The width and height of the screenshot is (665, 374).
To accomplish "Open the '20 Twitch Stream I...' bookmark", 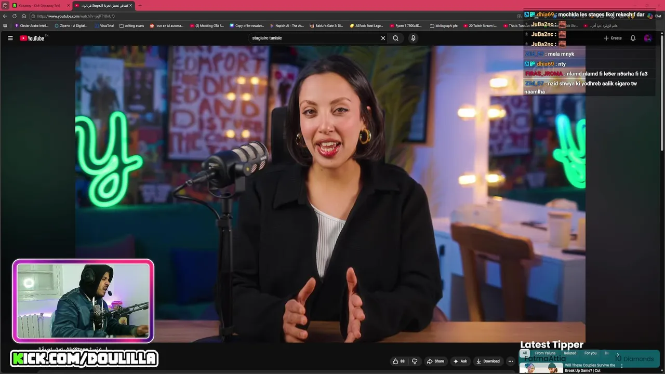I will [480, 25].
